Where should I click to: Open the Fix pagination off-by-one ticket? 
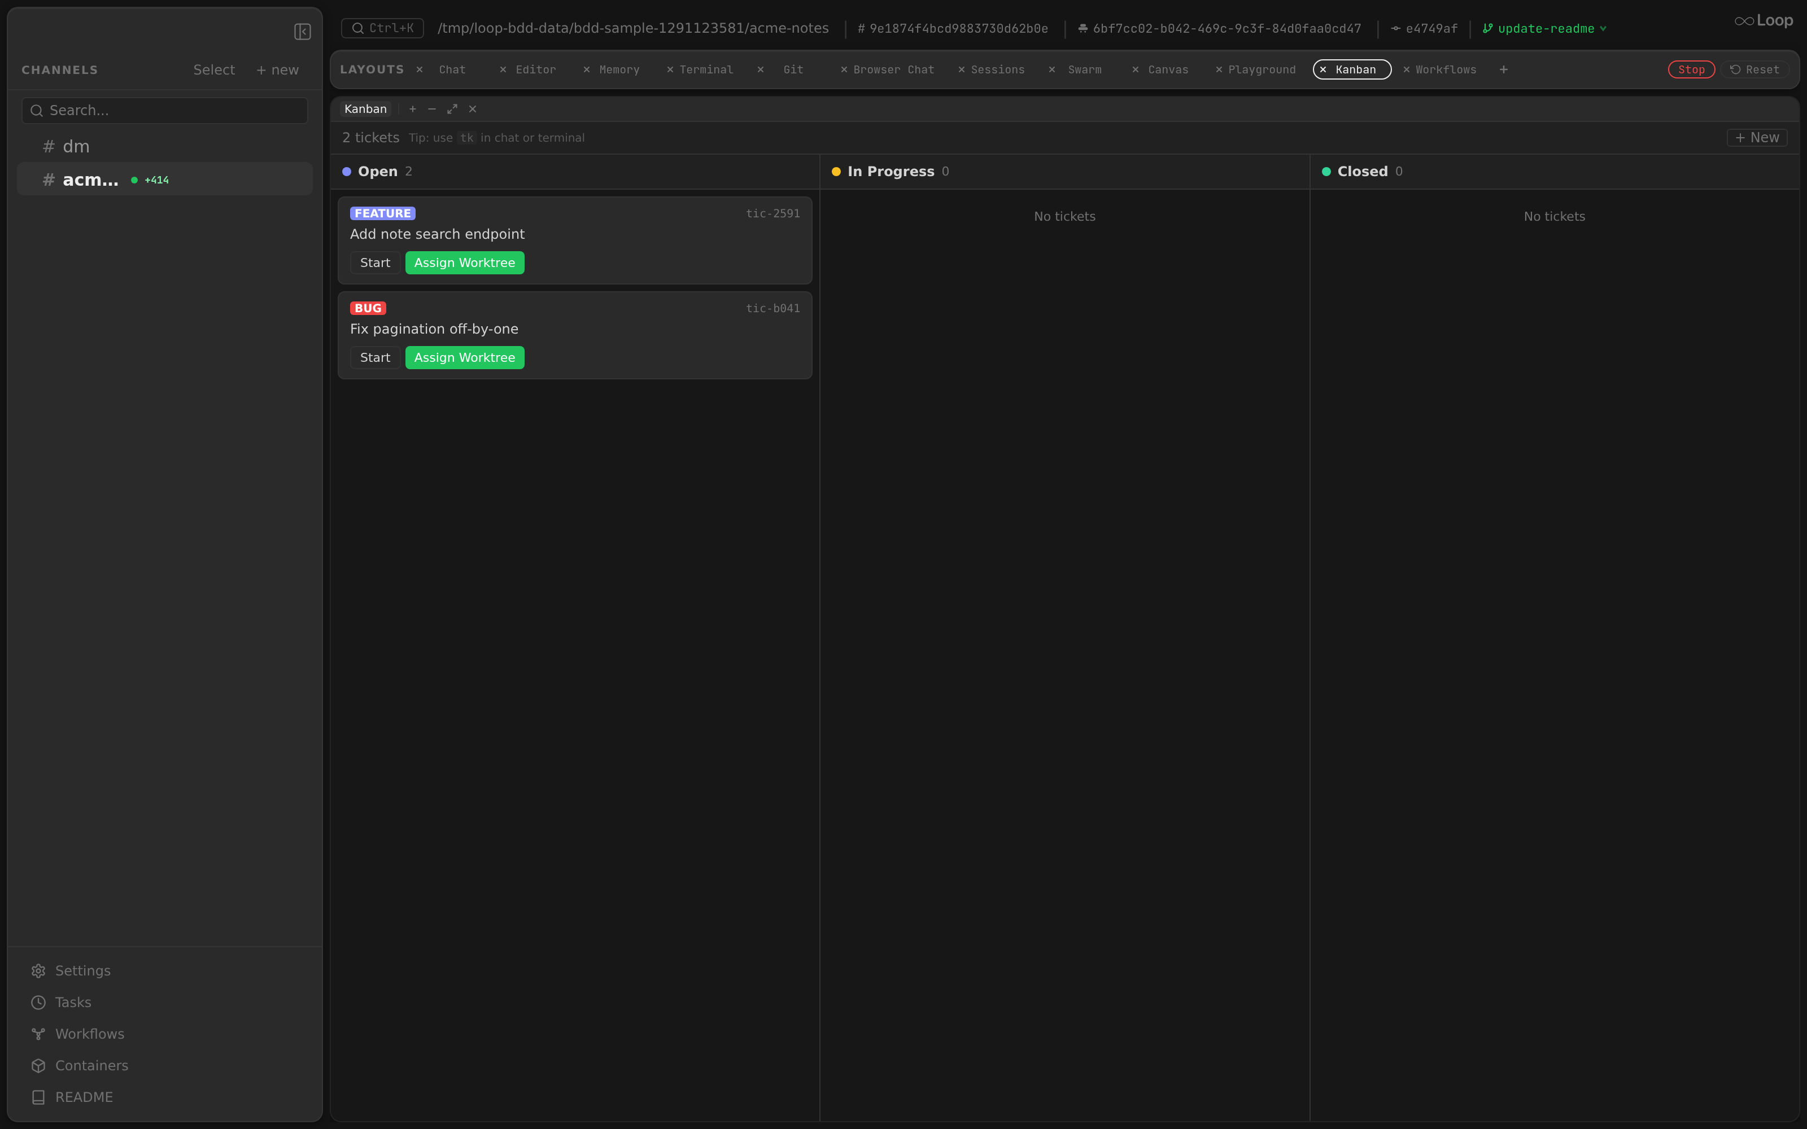click(434, 329)
